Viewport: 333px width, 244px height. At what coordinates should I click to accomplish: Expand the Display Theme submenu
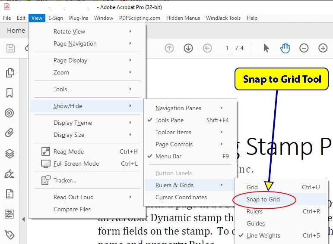87,123
